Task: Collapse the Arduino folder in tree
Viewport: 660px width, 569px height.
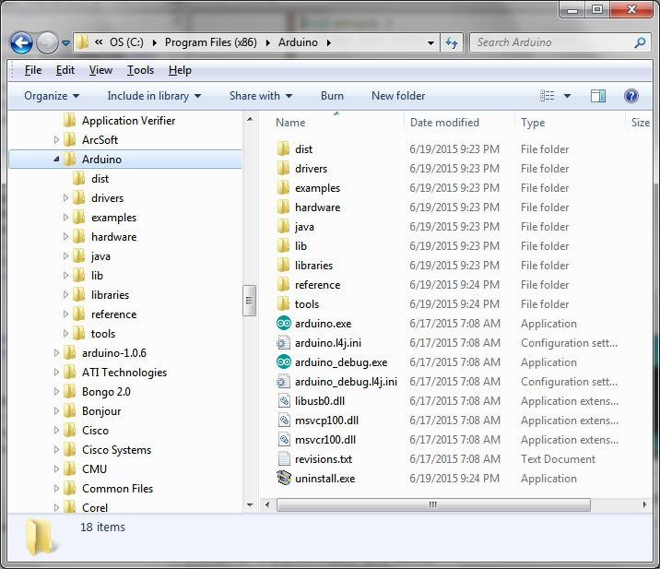Action: (56, 160)
